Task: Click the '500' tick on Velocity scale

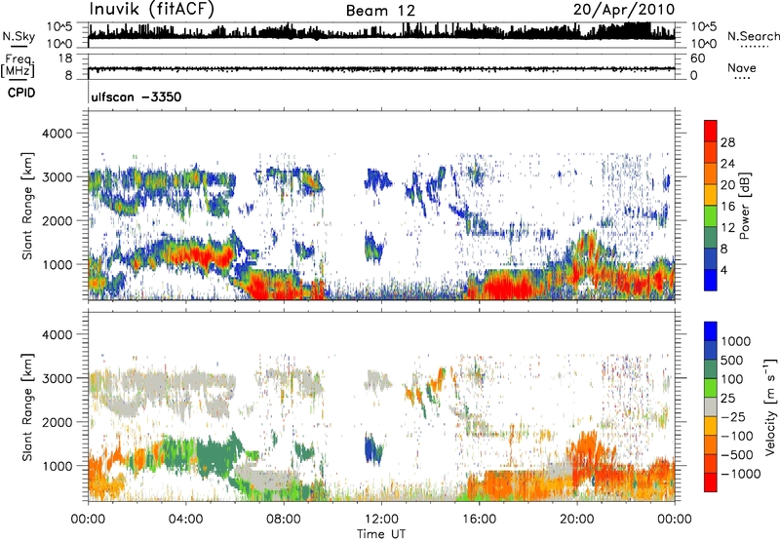Action: coord(732,360)
